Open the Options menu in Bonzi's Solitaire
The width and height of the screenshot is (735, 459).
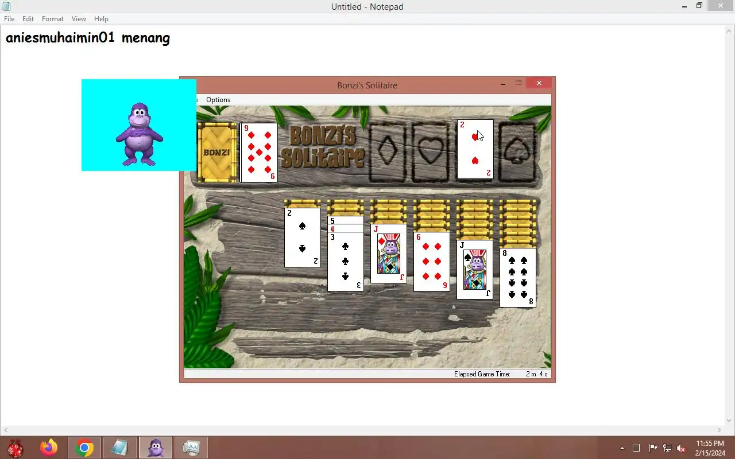click(x=218, y=100)
